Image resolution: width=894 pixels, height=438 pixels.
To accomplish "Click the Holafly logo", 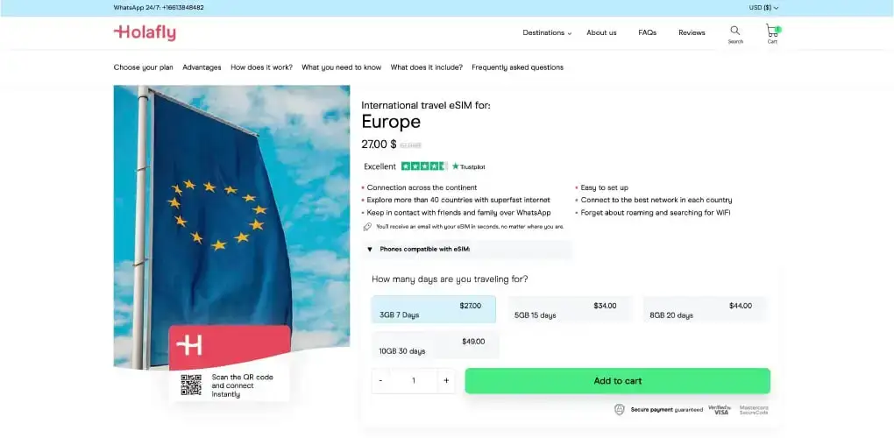I will [x=145, y=33].
